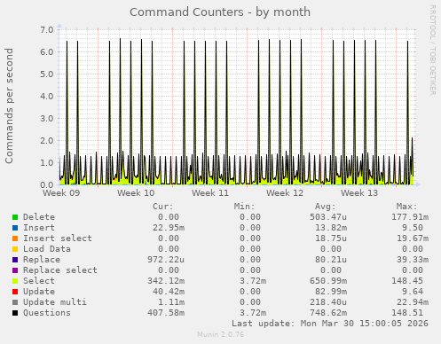The width and height of the screenshot is (441, 344).
Task: Click the 'Update multi' legend label
Action: click(x=55, y=302)
